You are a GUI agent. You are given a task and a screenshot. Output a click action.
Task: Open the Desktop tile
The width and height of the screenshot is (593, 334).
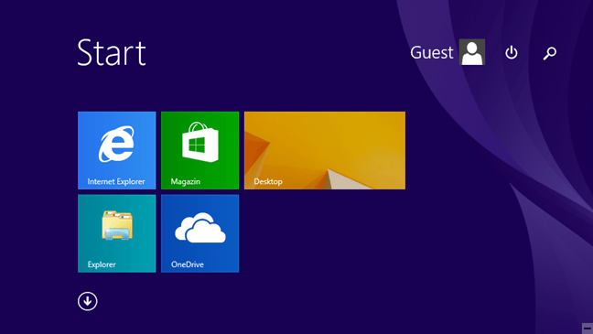(325, 150)
